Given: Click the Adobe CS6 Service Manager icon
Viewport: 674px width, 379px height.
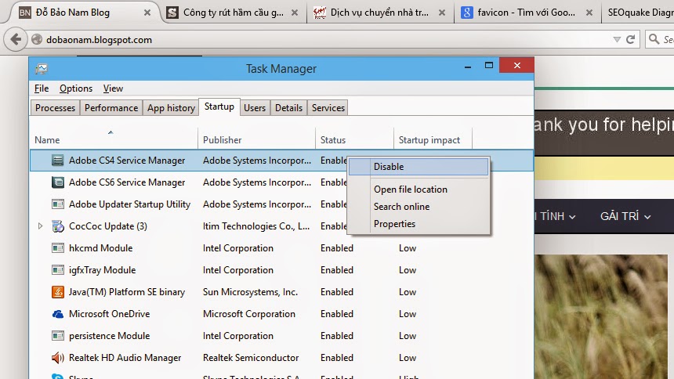Looking at the screenshot, I should point(57,182).
